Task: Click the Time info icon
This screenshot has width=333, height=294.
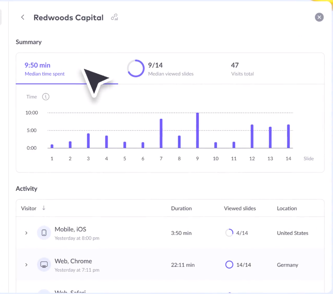Action: [46, 97]
